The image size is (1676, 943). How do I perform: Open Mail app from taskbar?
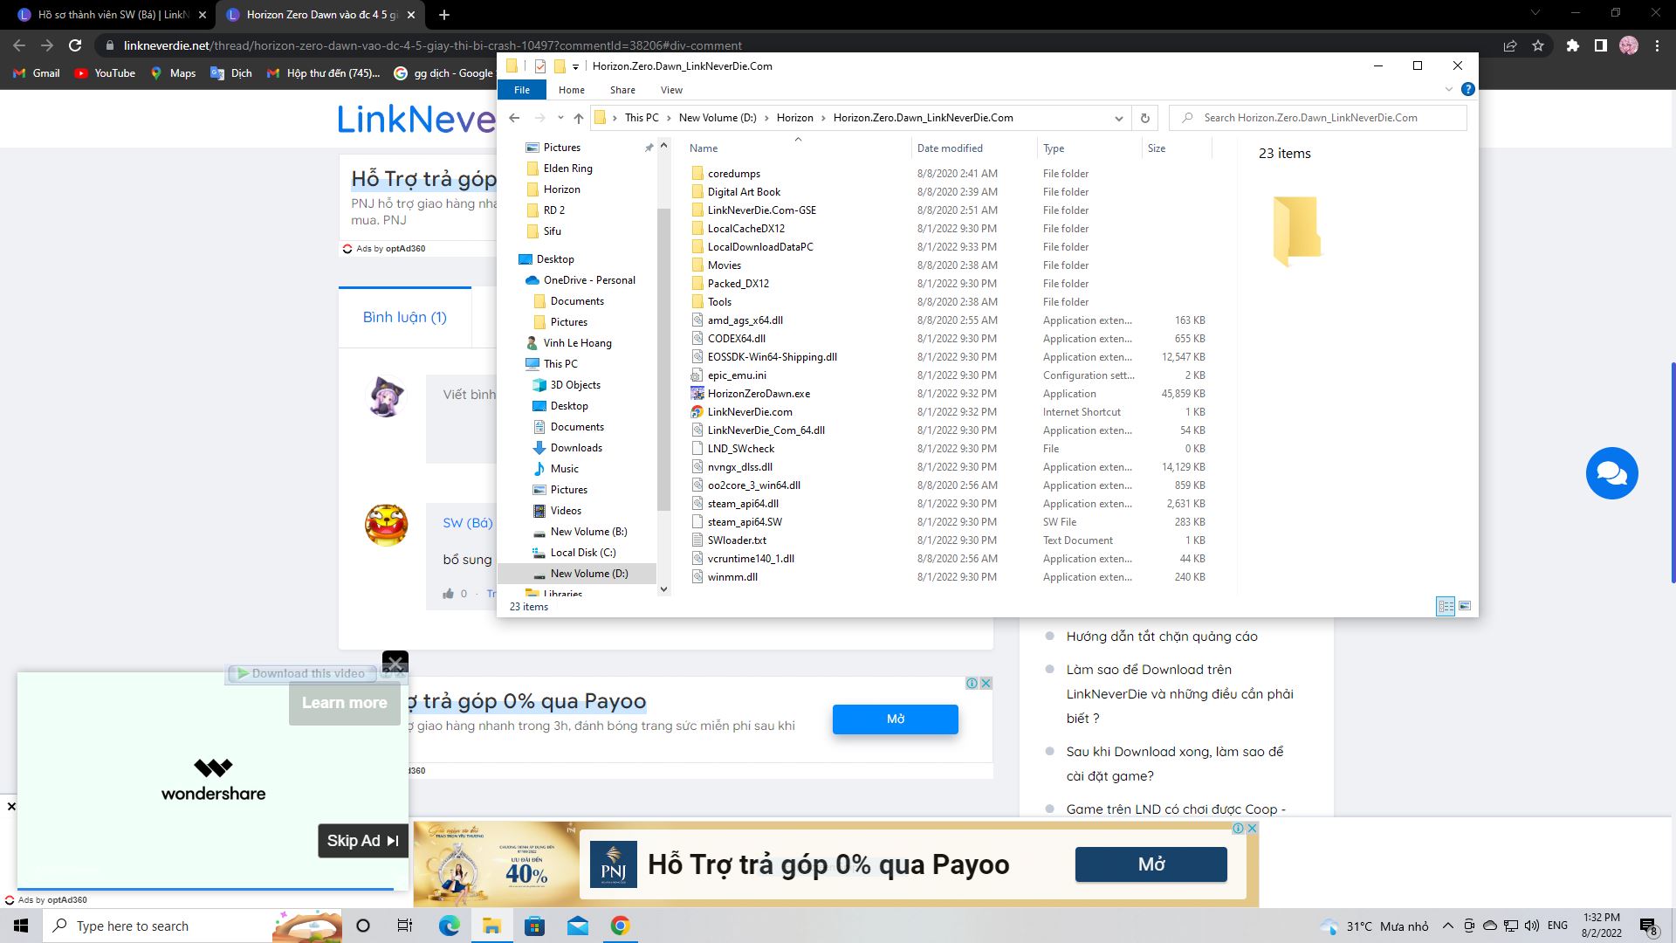tap(577, 926)
